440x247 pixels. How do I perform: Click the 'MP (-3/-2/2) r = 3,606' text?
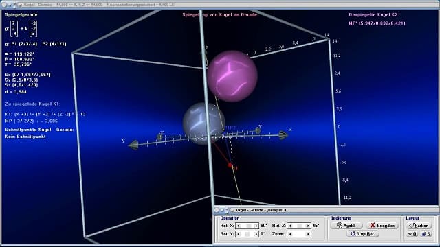tap(31, 121)
